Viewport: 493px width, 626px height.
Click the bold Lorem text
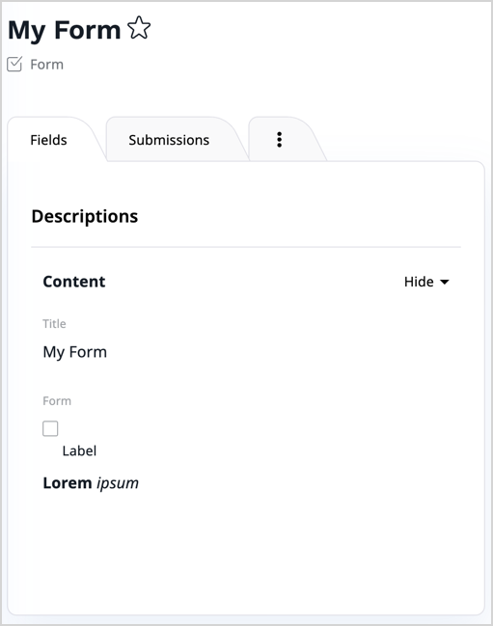(68, 483)
